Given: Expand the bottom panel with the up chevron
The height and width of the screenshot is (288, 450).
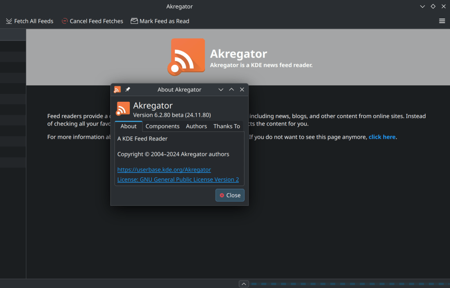Looking at the screenshot, I should (x=244, y=284).
